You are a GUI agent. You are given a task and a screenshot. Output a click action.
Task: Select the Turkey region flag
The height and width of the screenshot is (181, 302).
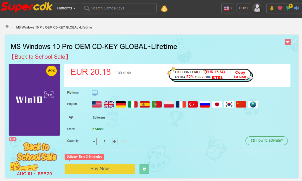coord(193,104)
